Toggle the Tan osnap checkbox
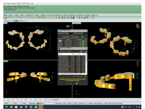 (28, 100)
